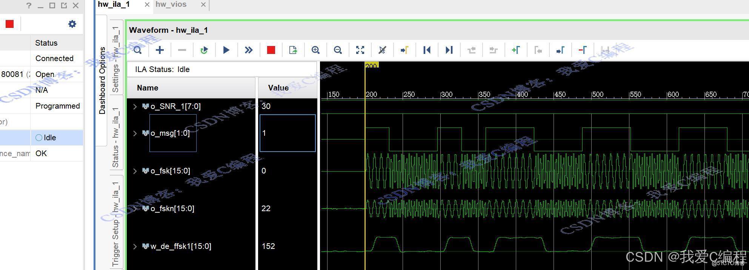This screenshot has height=270, width=749.
Task: Stop with red square in left panel
Action: [x=10, y=24]
